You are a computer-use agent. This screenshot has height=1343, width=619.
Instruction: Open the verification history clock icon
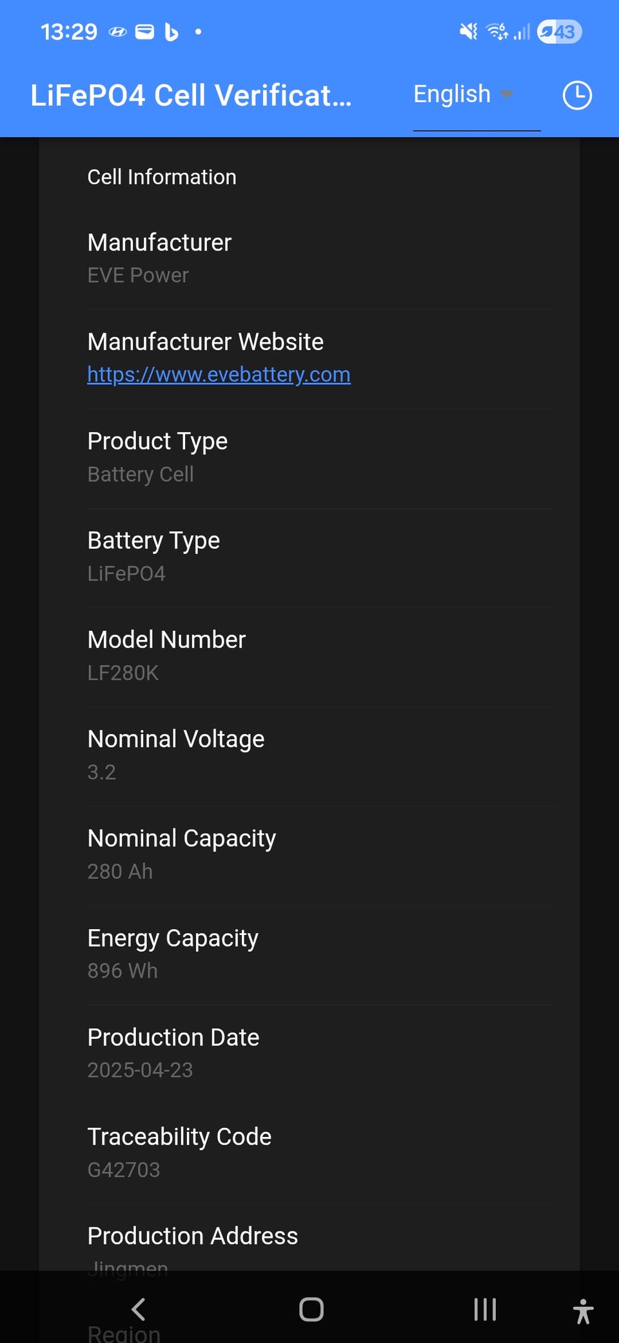[x=577, y=96]
